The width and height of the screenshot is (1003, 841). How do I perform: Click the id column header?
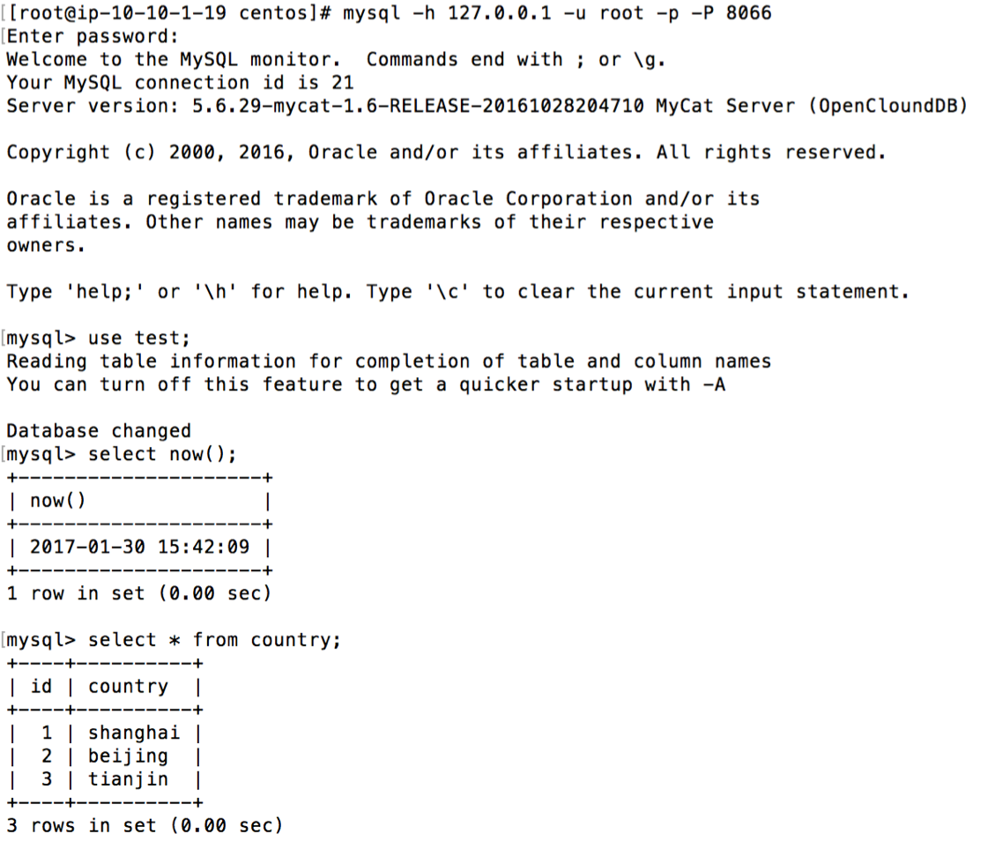(41, 686)
